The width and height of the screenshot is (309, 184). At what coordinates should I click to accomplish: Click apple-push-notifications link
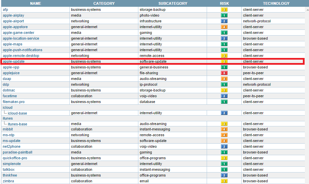point(22,50)
